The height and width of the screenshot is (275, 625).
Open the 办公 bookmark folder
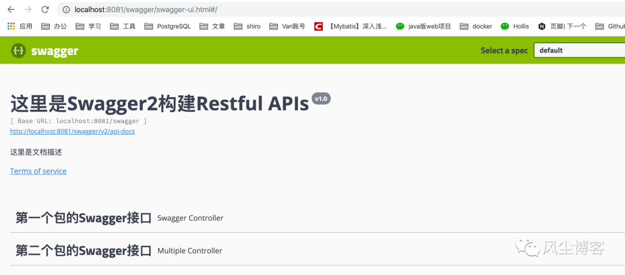click(54, 26)
